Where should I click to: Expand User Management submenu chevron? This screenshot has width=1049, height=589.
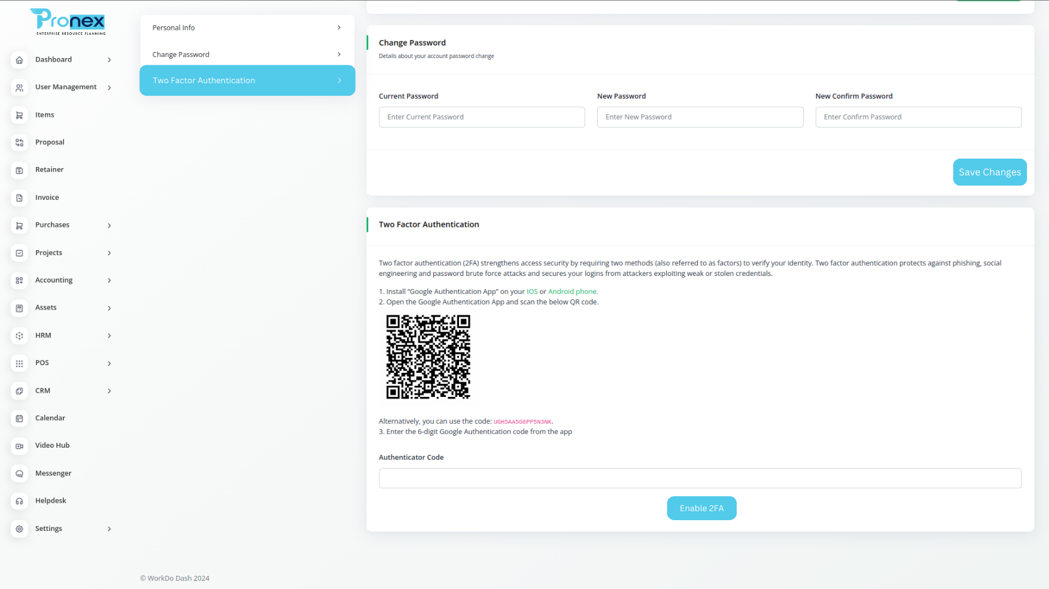pyautogui.click(x=110, y=87)
